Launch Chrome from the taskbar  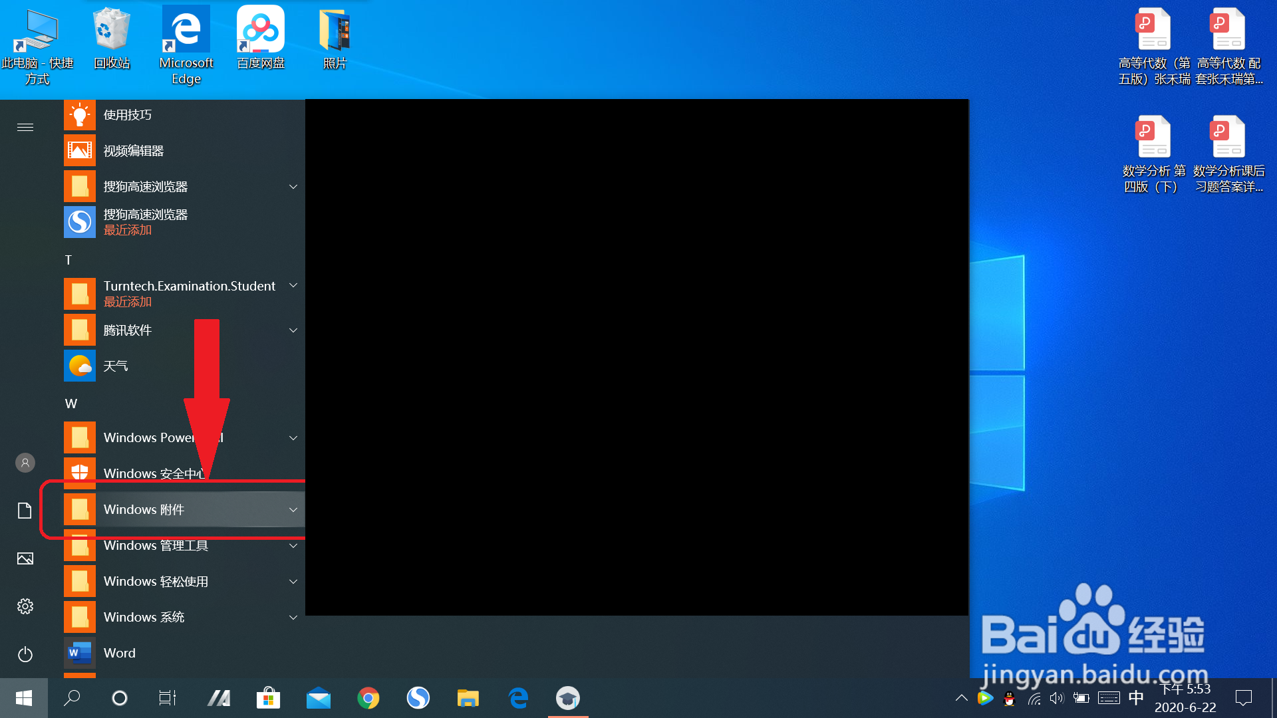pos(368,698)
